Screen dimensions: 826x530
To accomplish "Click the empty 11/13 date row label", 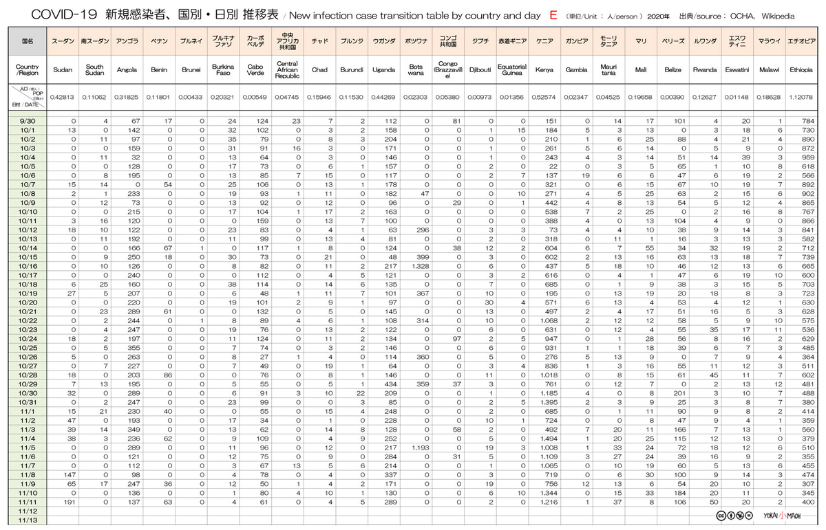I will 28,520.
